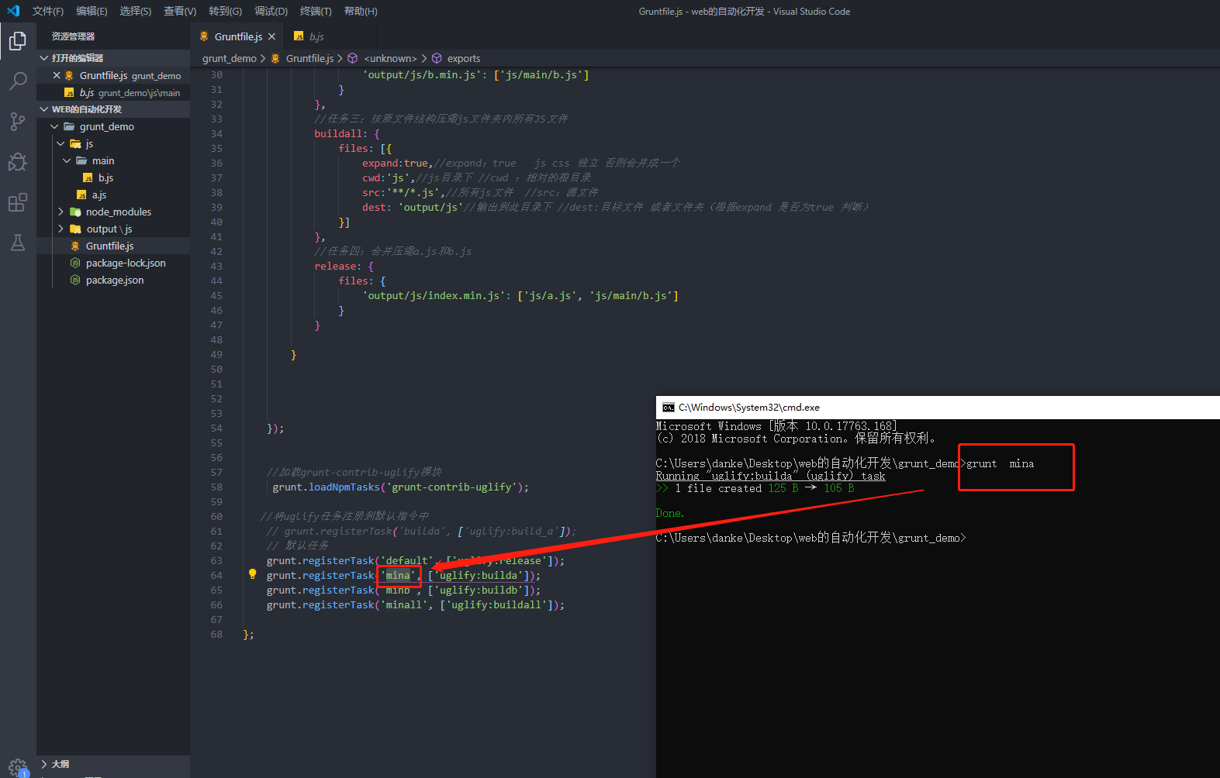
Task: Click the release key on line 43
Action: [335, 266]
